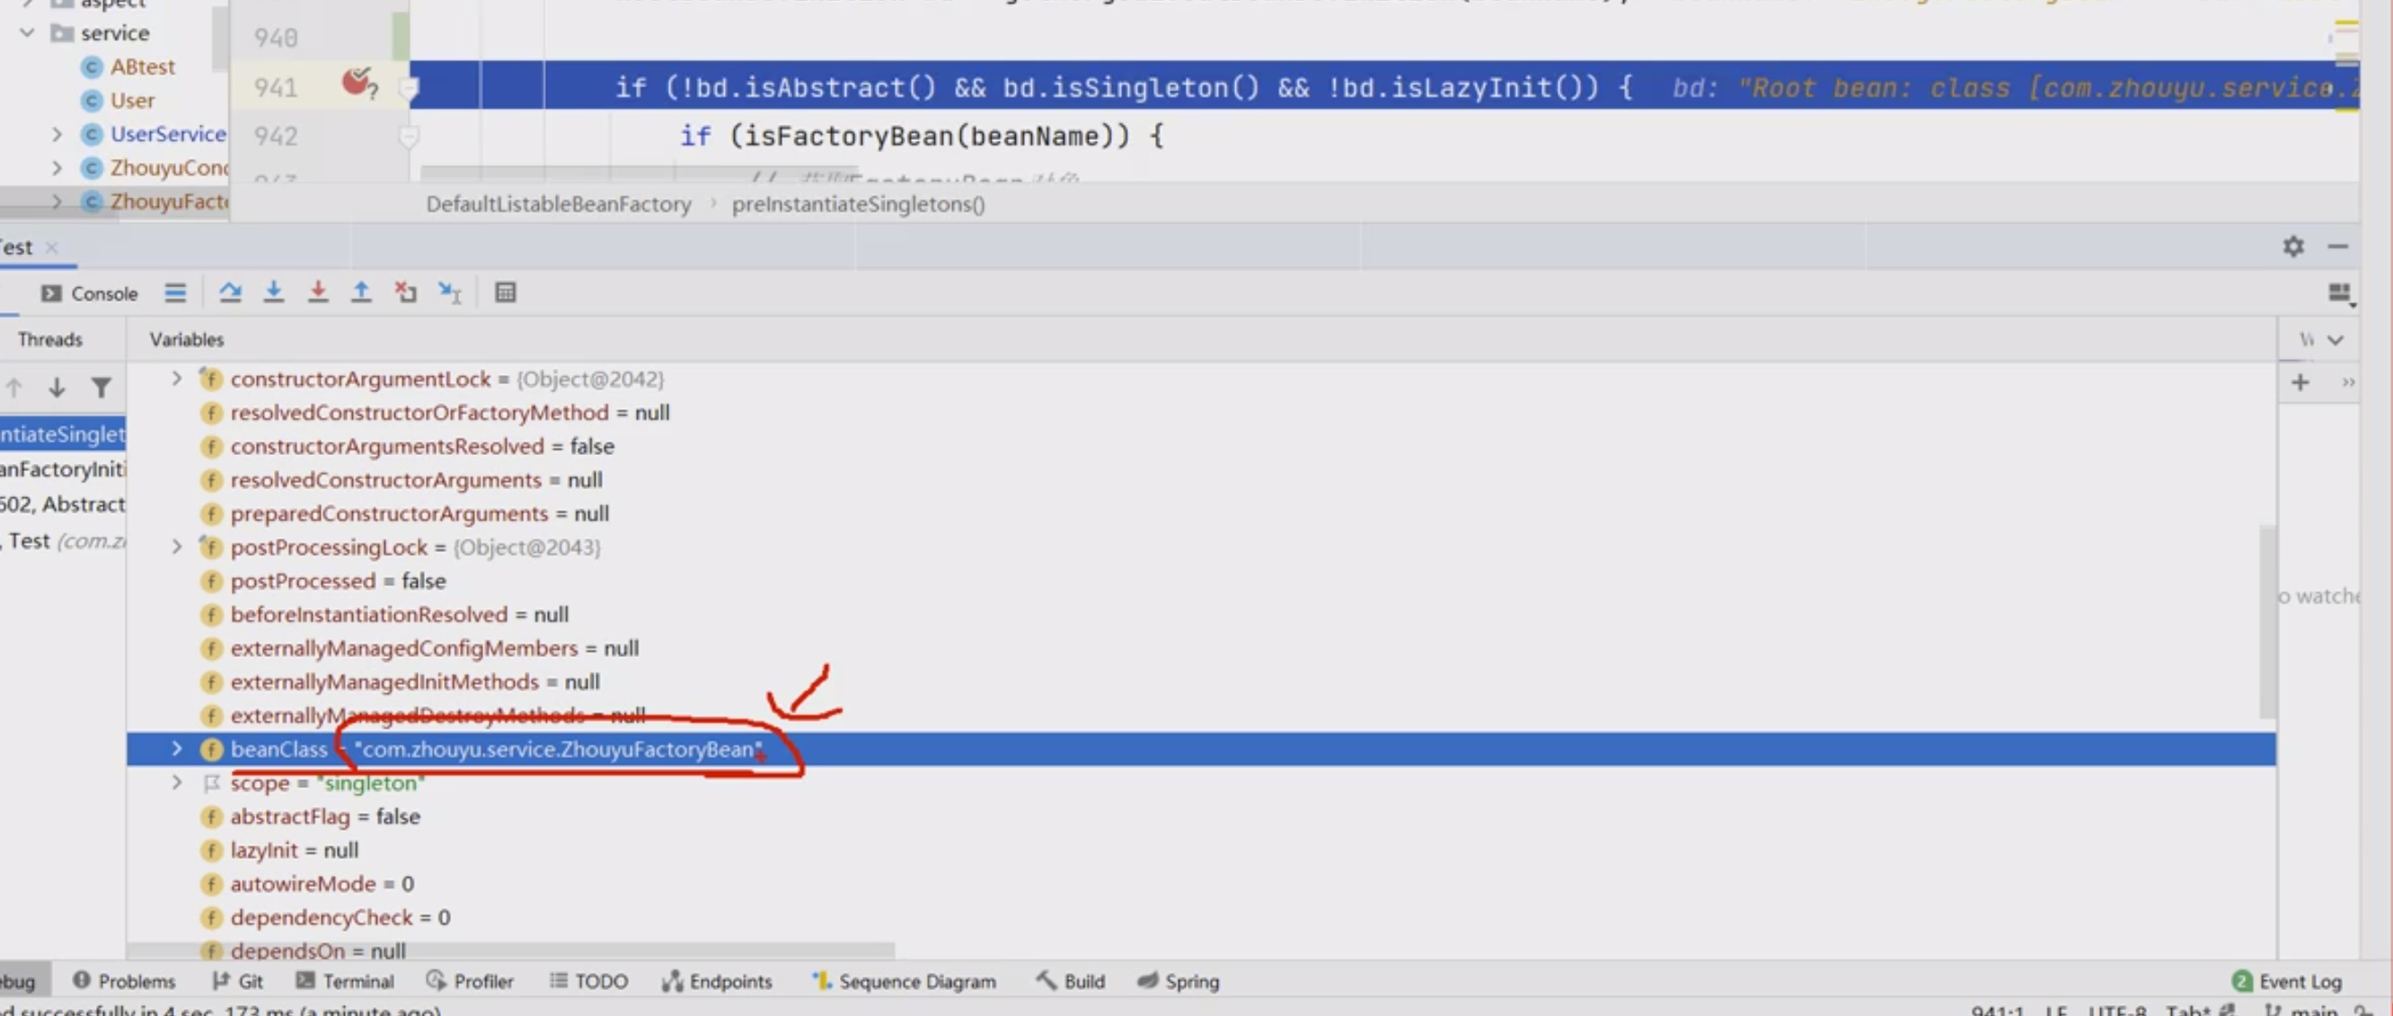Click the Step Into debug icon
This screenshot has width=2393, height=1016.
[273, 293]
